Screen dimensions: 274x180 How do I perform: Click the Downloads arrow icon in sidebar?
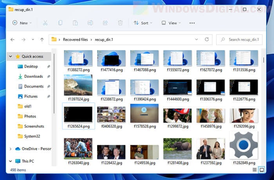20,76
